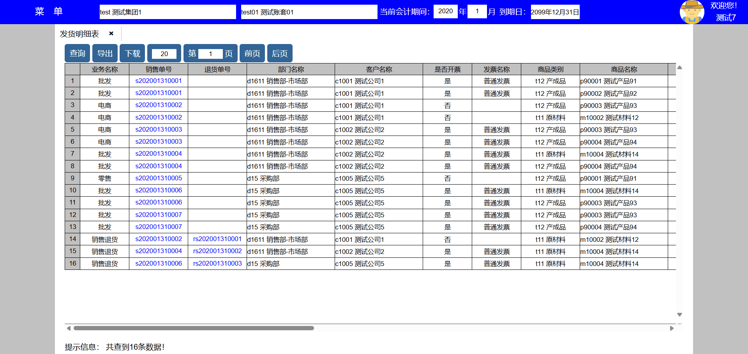Click the 查询 button
The image size is (748, 354).
tap(77, 53)
